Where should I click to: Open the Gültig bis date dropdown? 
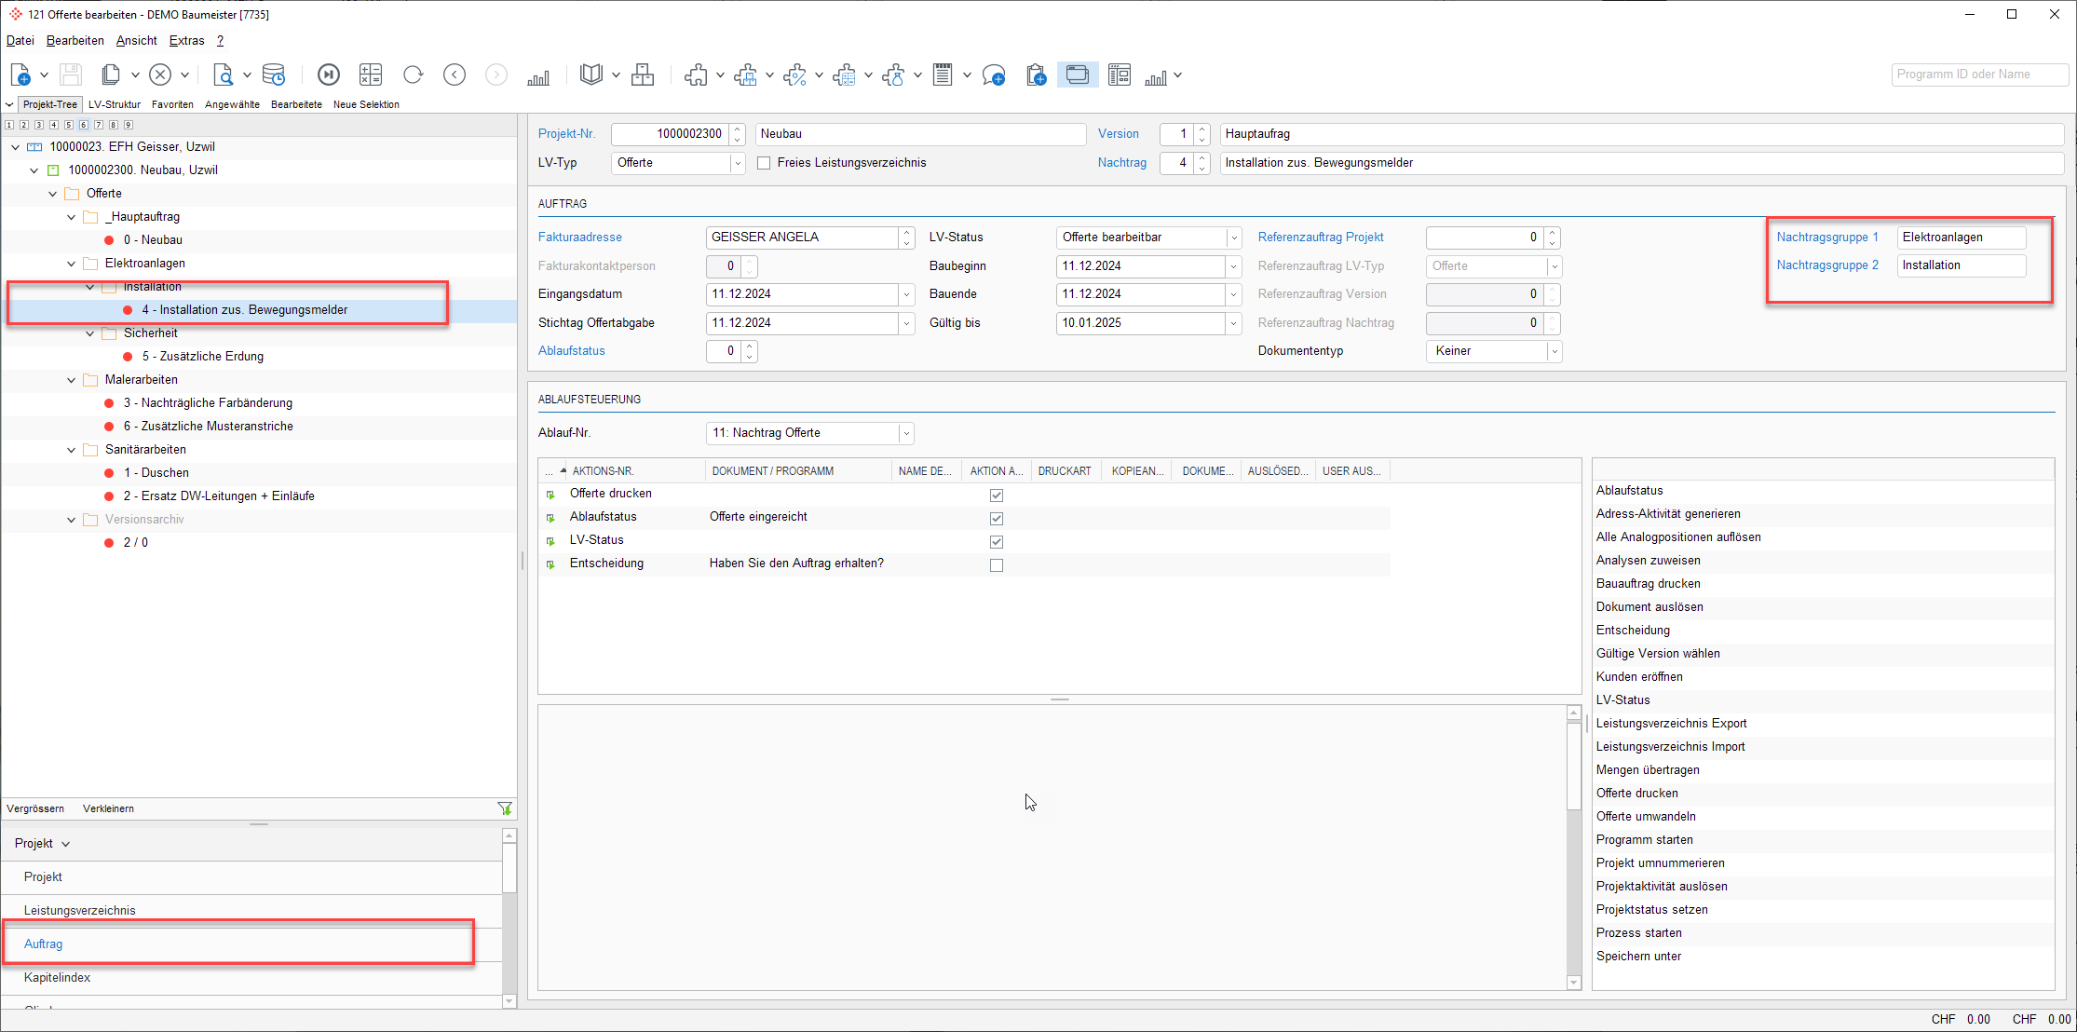pos(1234,323)
